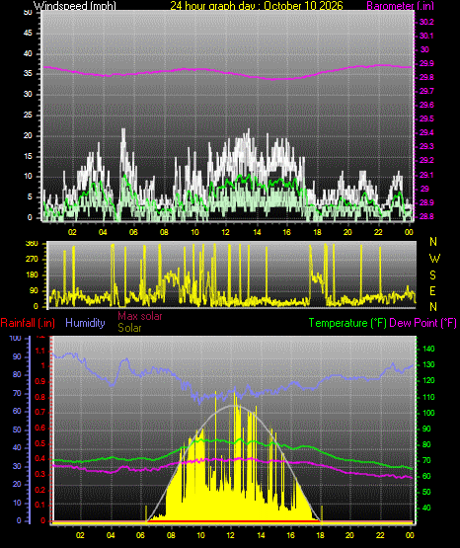Click the 0.9 rainfall scale value
The height and width of the screenshot is (548, 460).
pos(40,382)
